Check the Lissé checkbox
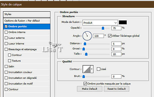 click(98, 69)
